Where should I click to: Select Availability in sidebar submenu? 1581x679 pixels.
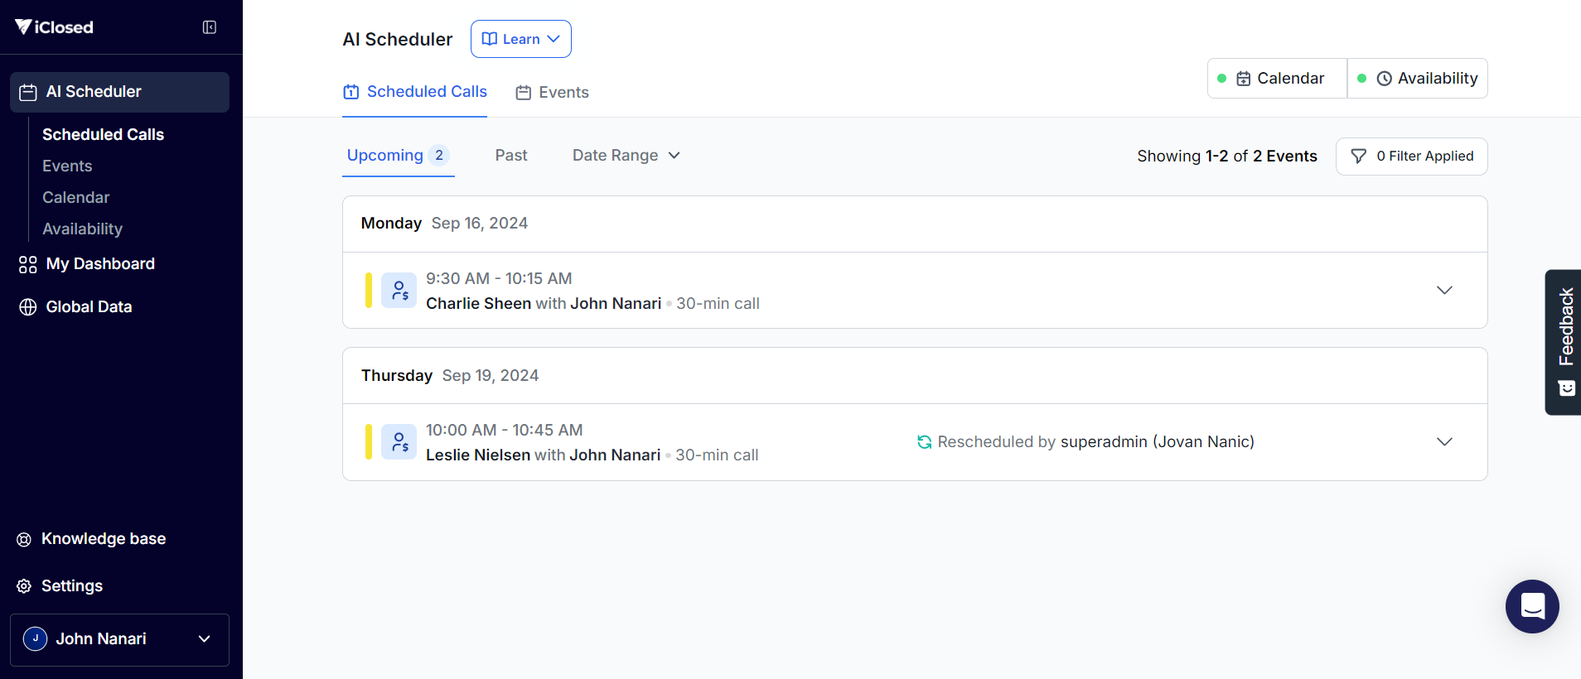pyautogui.click(x=82, y=229)
